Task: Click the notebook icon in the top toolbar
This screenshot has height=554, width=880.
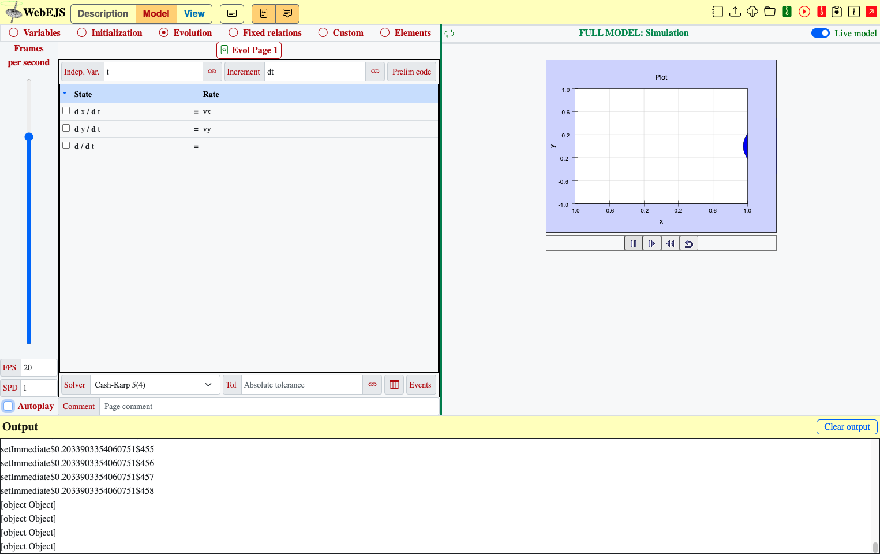Action: pos(717,12)
